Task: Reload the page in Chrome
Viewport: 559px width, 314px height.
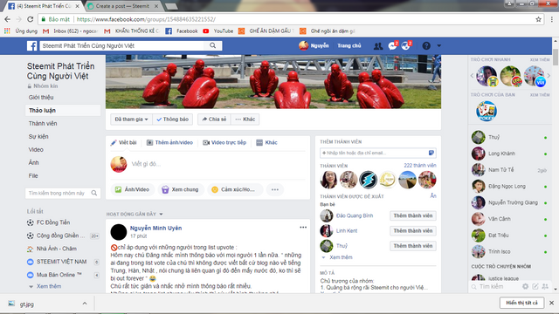Action: (31, 19)
